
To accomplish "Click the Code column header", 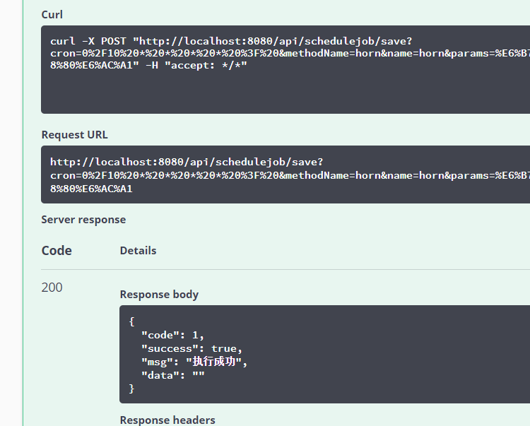I will 57,251.
